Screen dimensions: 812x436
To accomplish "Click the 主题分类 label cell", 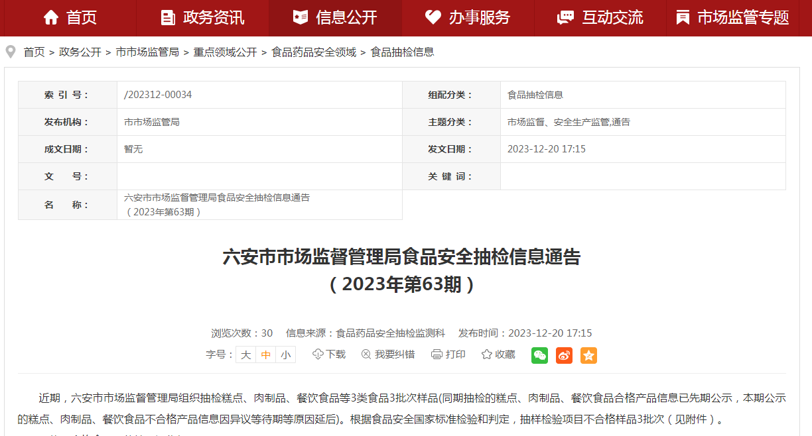I will coord(451,122).
